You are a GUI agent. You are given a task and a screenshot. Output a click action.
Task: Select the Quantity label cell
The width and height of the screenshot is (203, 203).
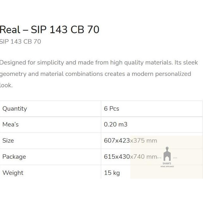15,109
